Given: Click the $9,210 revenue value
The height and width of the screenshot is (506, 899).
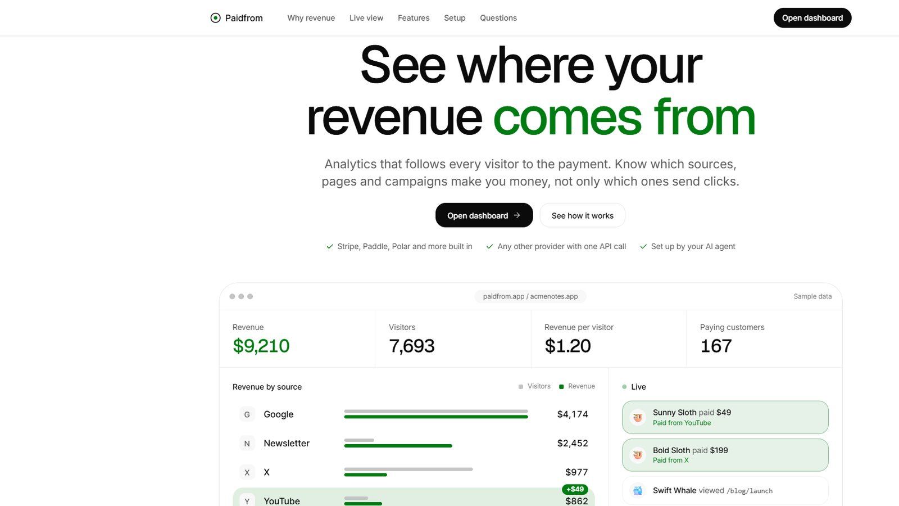Looking at the screenshot, I should tap(261, 346).
